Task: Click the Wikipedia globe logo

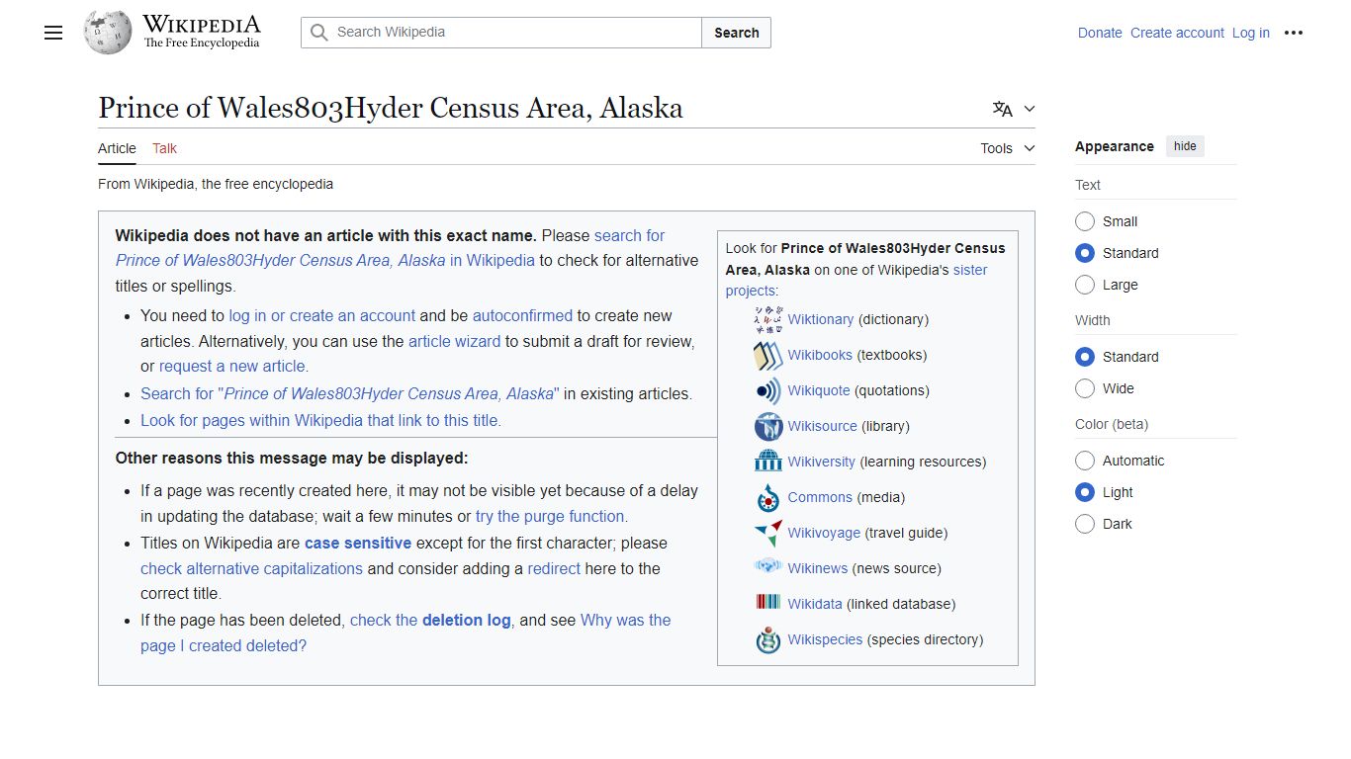Action: tap(108, 33)
